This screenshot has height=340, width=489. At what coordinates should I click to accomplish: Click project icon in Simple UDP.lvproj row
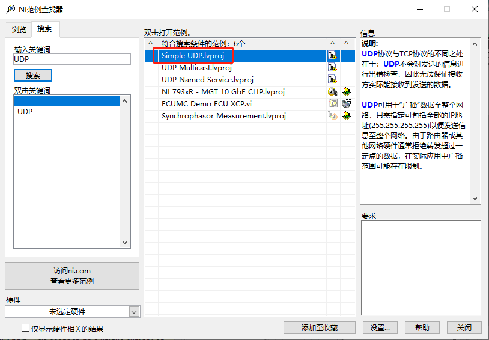(332, 56)
